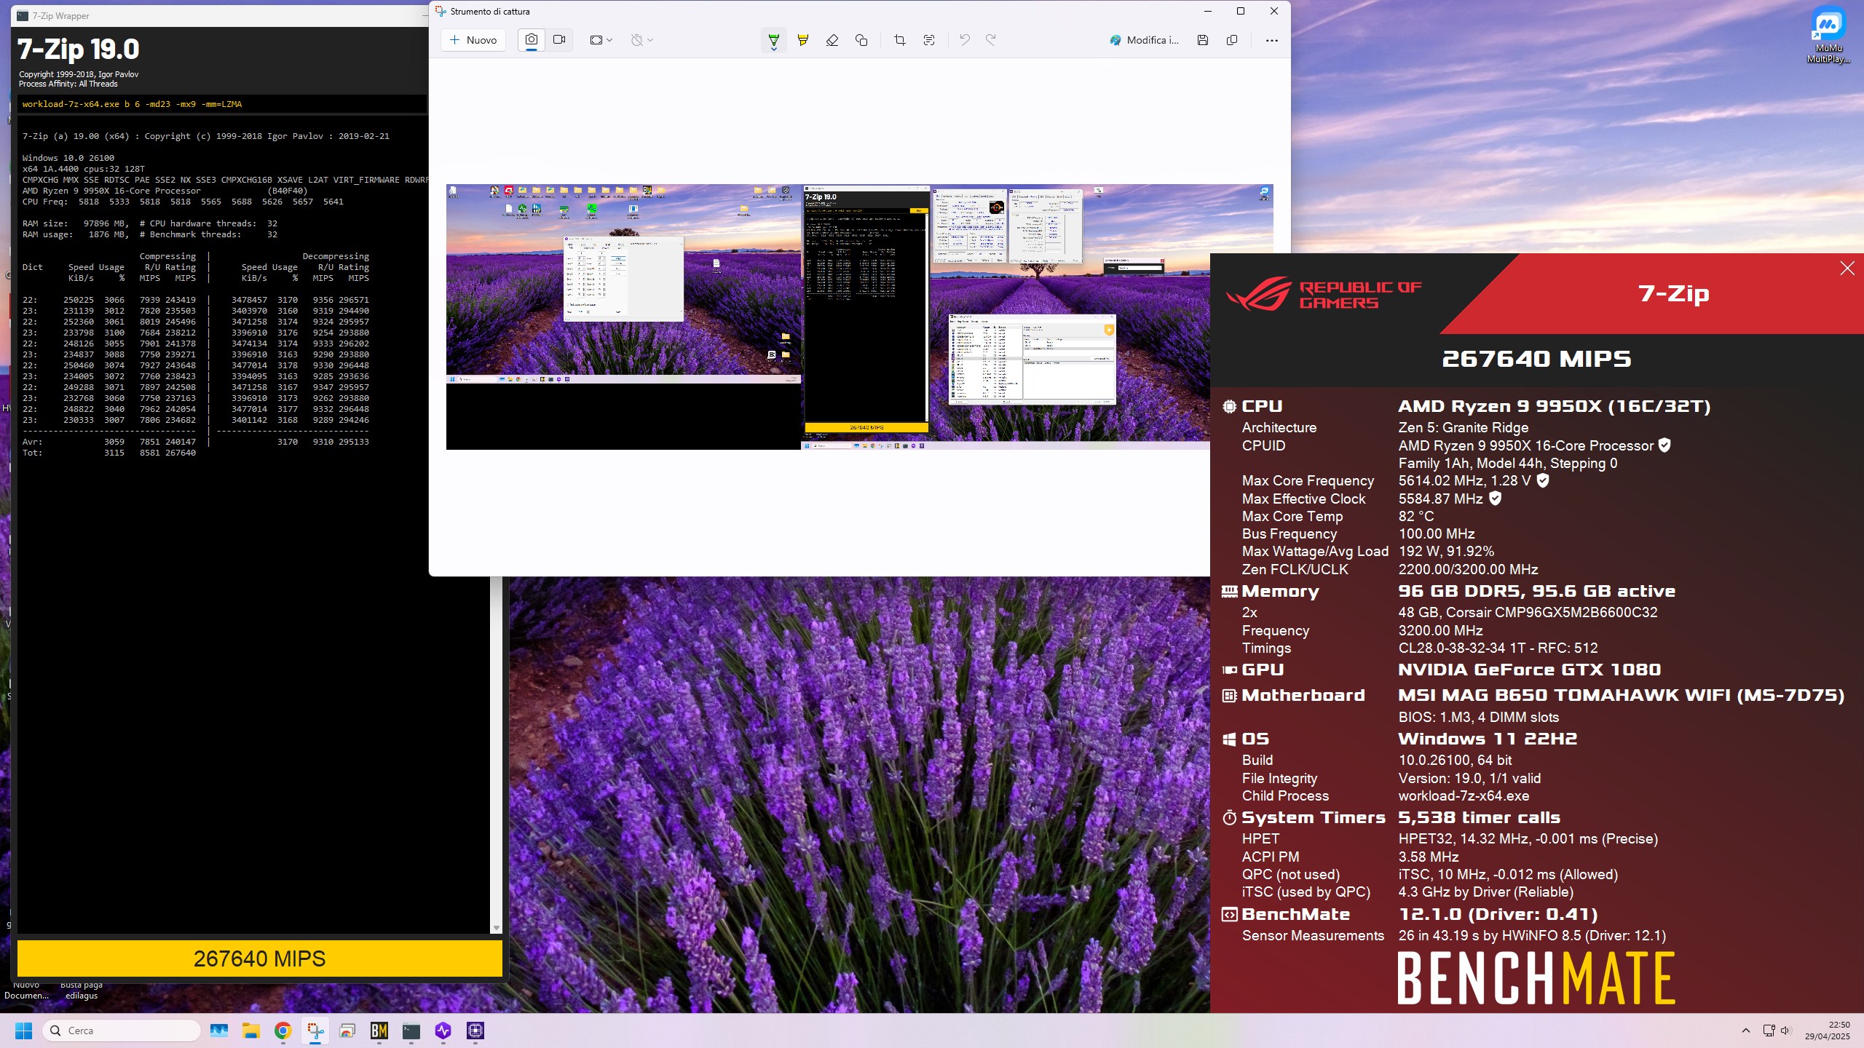Click the 'Tot:' result row in 7-Zip
The height and width of the screenshot is (1048, 1864).
[x=109, y=453]
